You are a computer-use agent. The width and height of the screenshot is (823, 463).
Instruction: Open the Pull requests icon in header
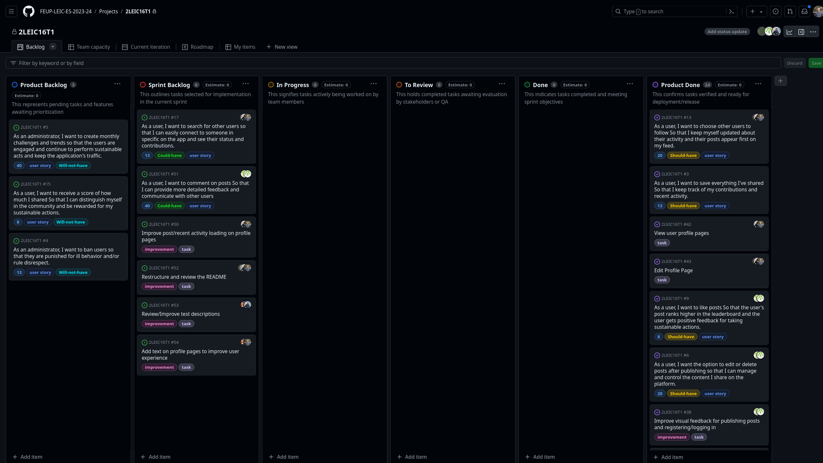tap(790, 11)
